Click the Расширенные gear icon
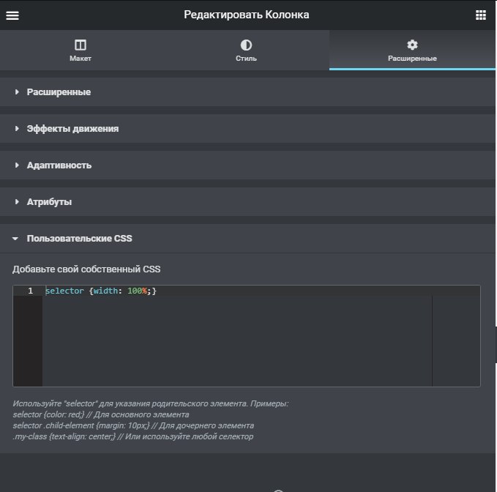The width and height of the screenshot is (497, 492). click(x=412, y=45)
